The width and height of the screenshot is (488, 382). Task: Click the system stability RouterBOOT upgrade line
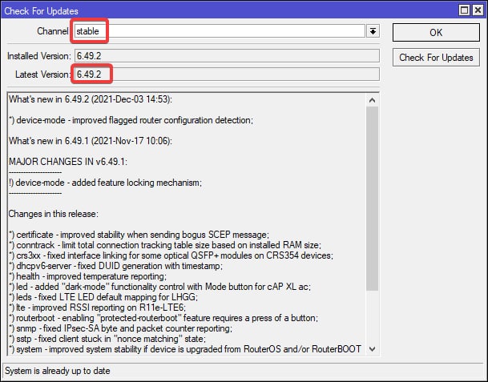click(x=185, y=349)
